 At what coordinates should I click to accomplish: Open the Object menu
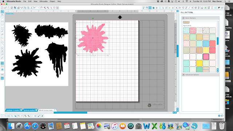tap(52, 1)
